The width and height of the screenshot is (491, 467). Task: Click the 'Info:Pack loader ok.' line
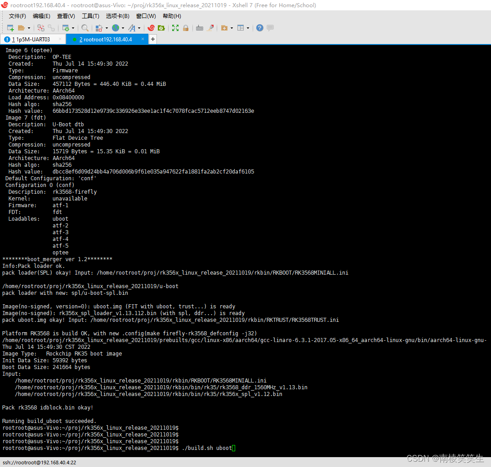coord(34,266)
